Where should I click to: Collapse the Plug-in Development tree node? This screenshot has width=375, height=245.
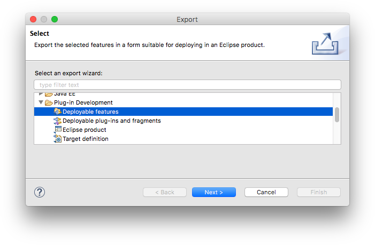coord(41,102)
